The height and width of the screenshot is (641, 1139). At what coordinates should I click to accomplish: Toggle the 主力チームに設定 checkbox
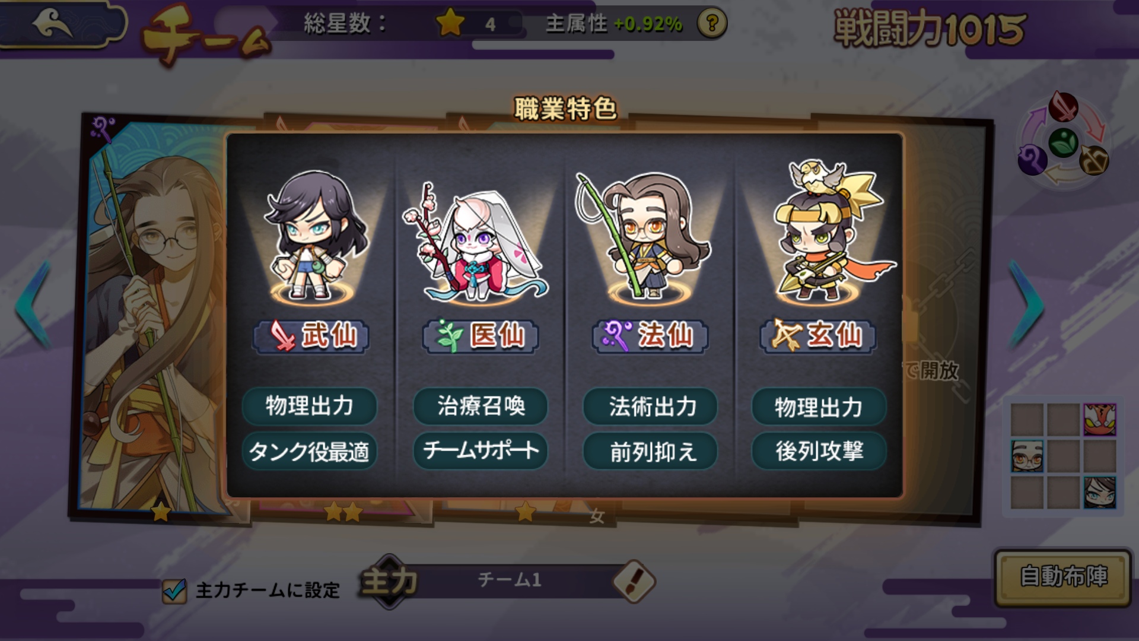coord(174,591)
